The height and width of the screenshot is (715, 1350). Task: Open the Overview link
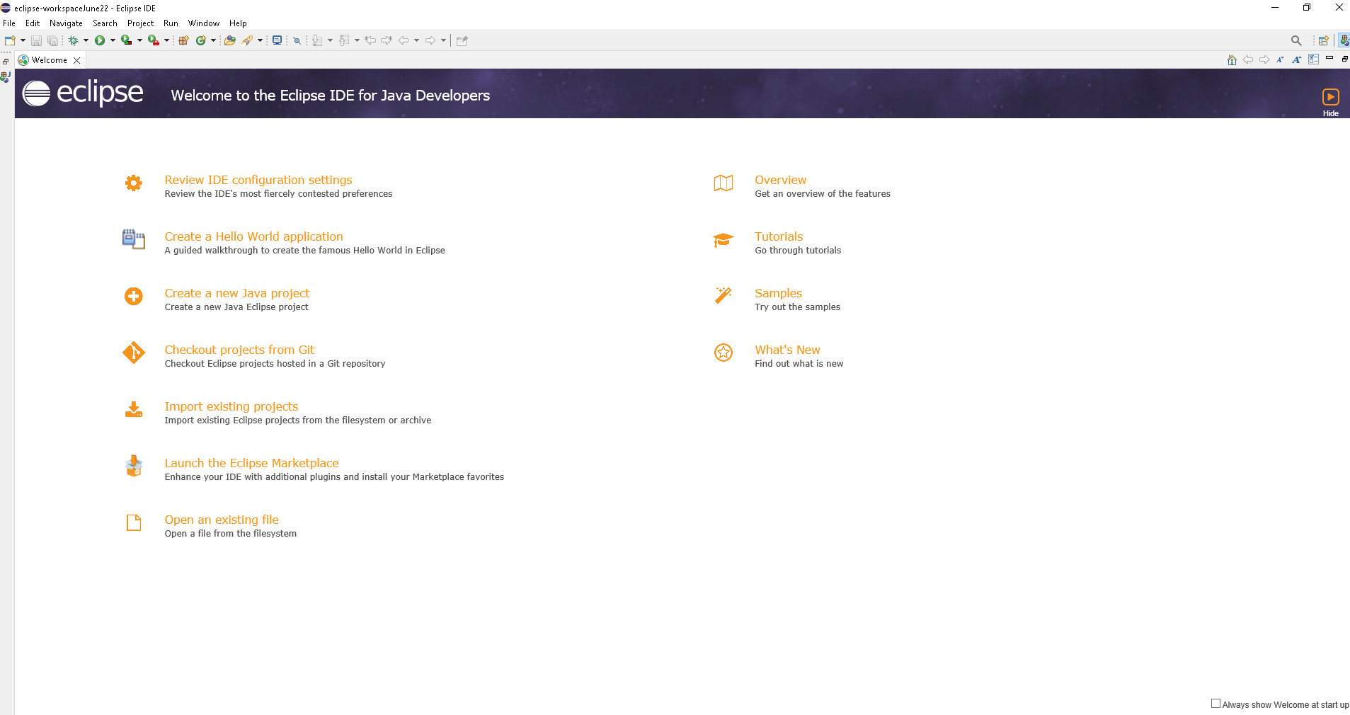[780, 180]
